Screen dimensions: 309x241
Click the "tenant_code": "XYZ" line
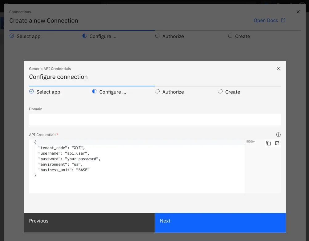pyautogui.click(x=62, y=148)
